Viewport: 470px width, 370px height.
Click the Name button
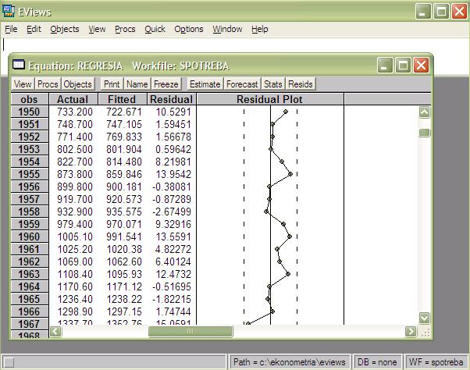click(x=137, y=84)
